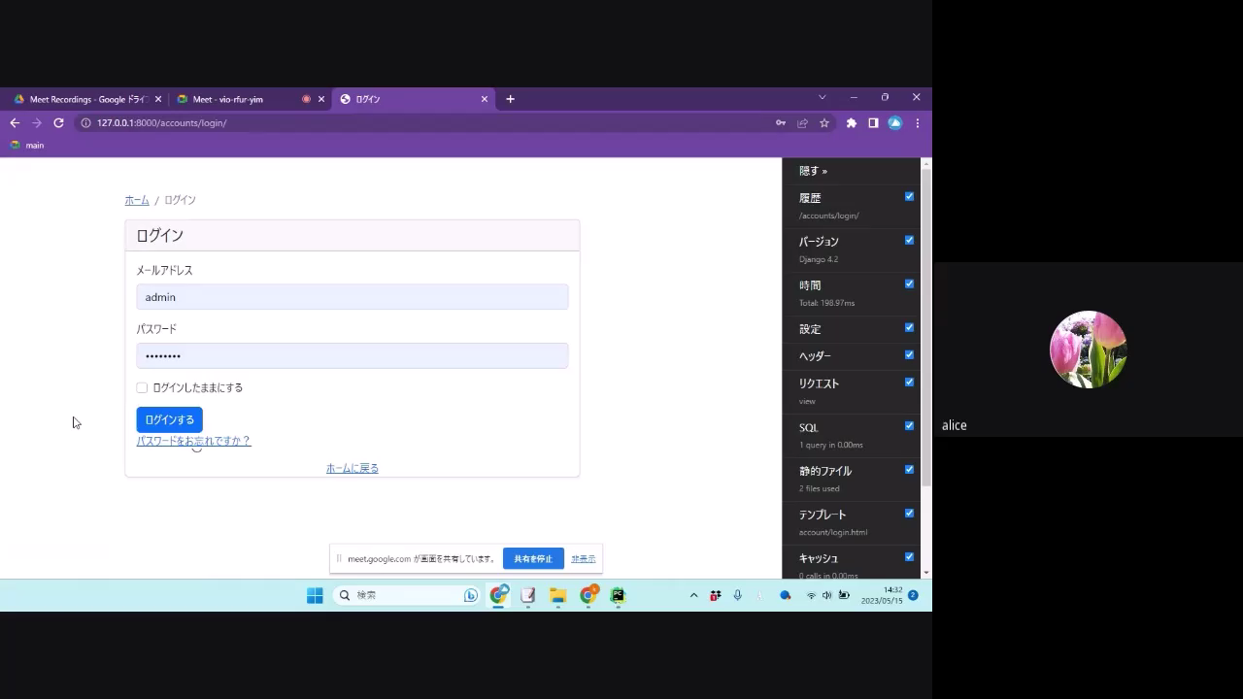The width and height of the screenshot is (1243, 699).
Task: Open PyCharm from the taskbar
Action: (x=618, y=595)
